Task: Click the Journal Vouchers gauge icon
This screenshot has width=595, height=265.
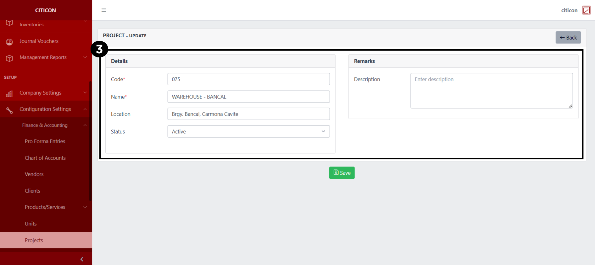Action: [x=9, y=42]
